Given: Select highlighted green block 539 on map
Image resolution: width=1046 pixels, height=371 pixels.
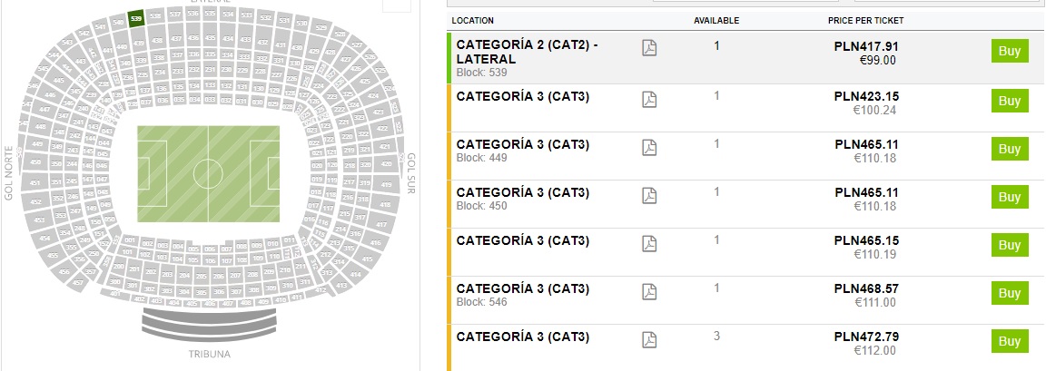Looking at the screenshot, I should coord(135,17).
